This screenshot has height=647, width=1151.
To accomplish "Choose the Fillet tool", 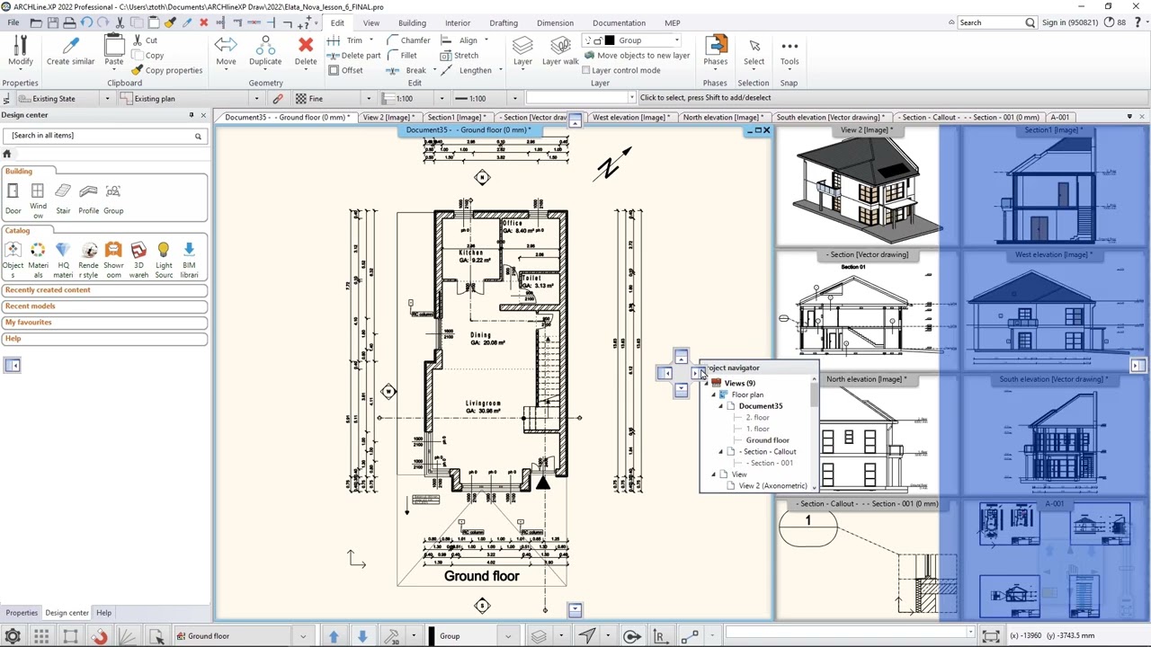I will tap(402, 56).
